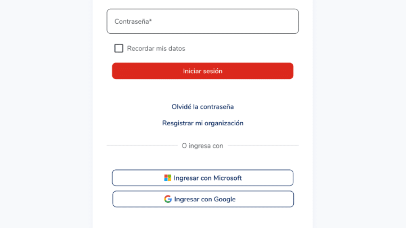
Task: Register a new organization via link
Action: (x=203, y=123)
